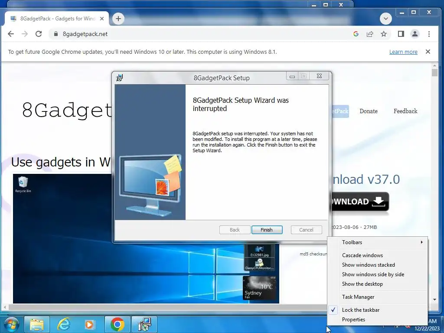Reload the 8gadgetpack.net page
Image resolution: width=444 pixels, height=333 pixels.
point(39,34)
